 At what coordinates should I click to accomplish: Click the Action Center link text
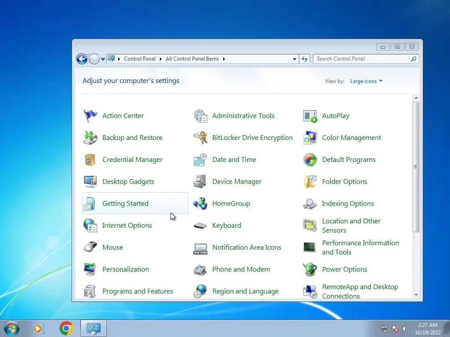[123, 116]
